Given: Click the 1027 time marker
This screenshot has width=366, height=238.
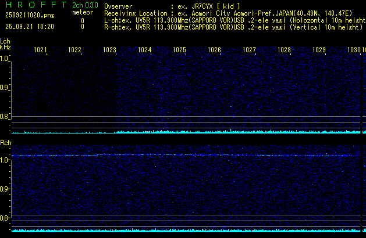Looking at the screenshot, I should tap(249, 51).
